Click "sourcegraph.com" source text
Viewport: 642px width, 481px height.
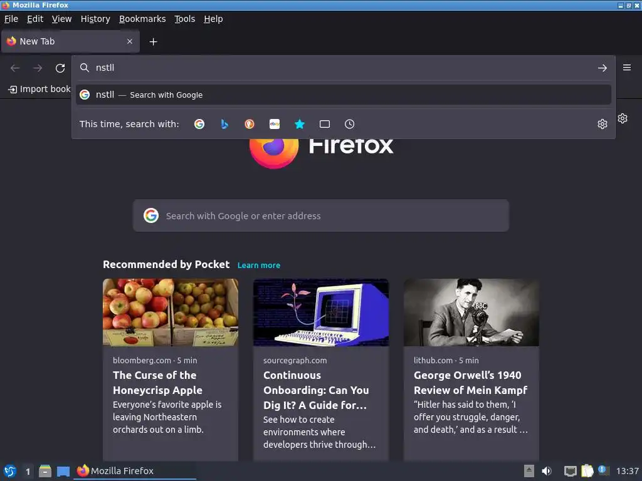pyautogui.click(x=295, y=360)
